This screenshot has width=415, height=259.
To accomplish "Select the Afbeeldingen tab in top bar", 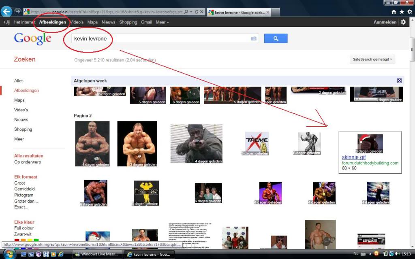I will coord(52,22).
